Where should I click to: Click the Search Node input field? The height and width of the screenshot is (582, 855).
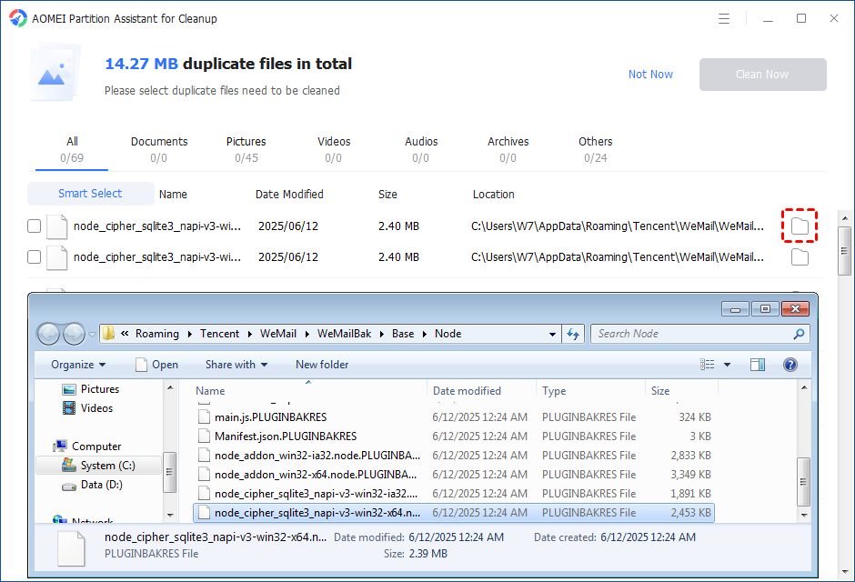click(x=692, y=334)
